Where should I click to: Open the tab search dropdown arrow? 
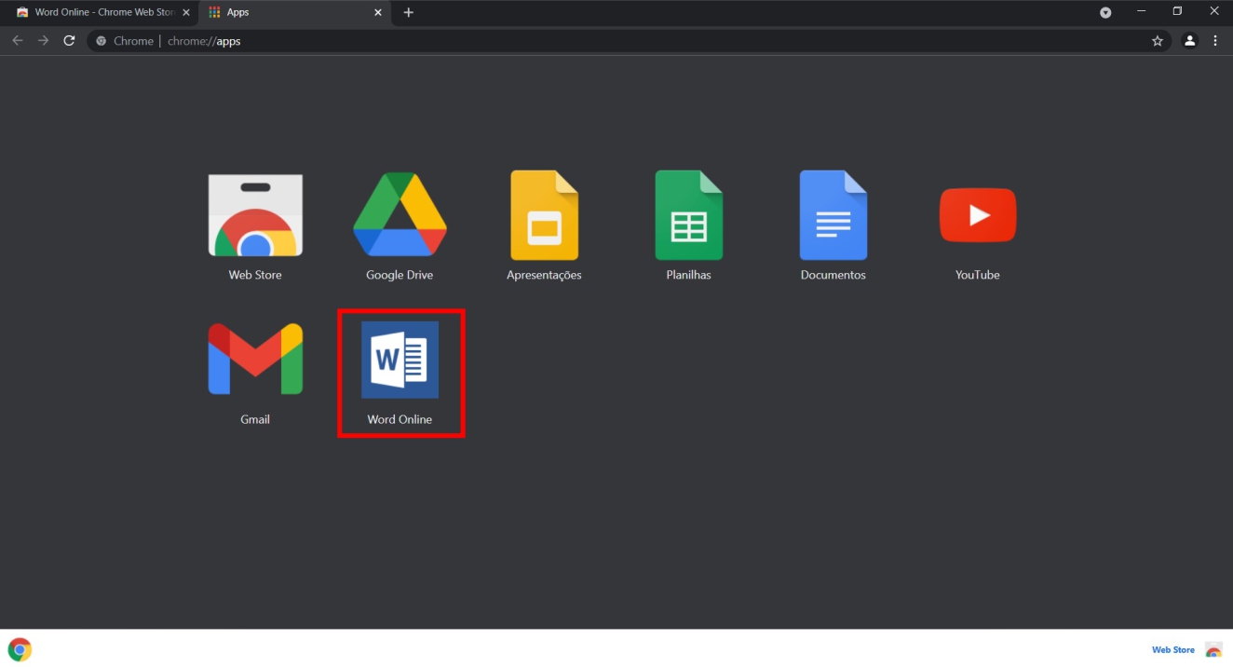[x=1105, y=12]
